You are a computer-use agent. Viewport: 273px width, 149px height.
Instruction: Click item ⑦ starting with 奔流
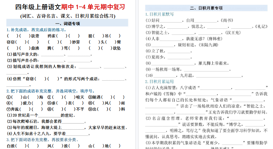point(25,109)
